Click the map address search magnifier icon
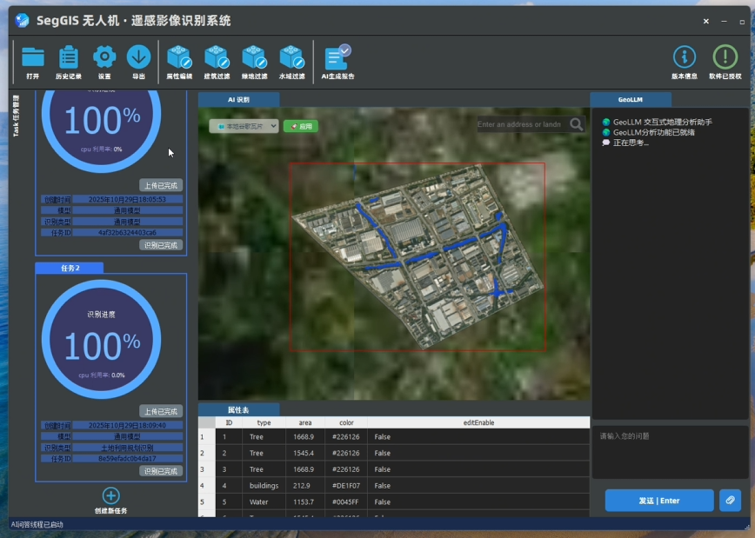755x538 pixels. pyautogui.click(x=577, y=124)
